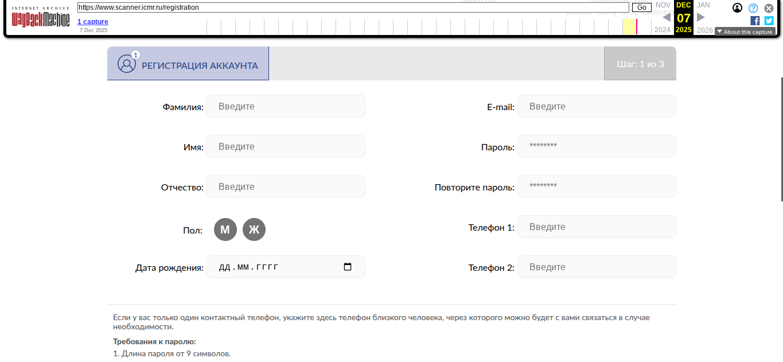Go to next capture arrow (JAN)
This screenshot has width=783, height=362.
(x=701, y=17)
